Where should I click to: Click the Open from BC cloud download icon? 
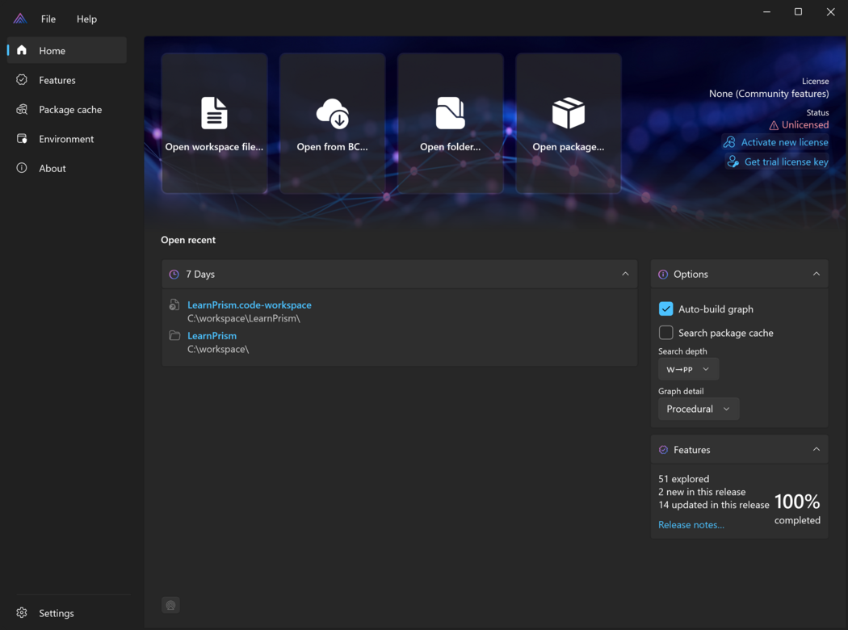[x=332, y=114]
